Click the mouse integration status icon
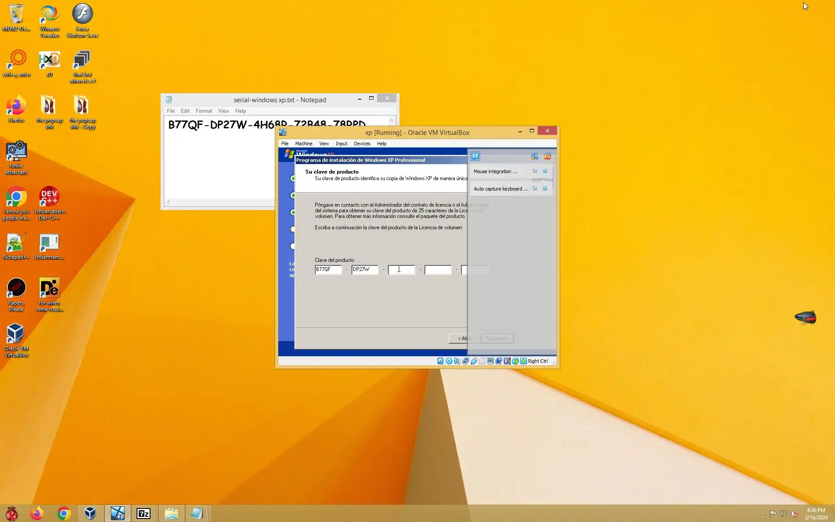 click(515, 361)
